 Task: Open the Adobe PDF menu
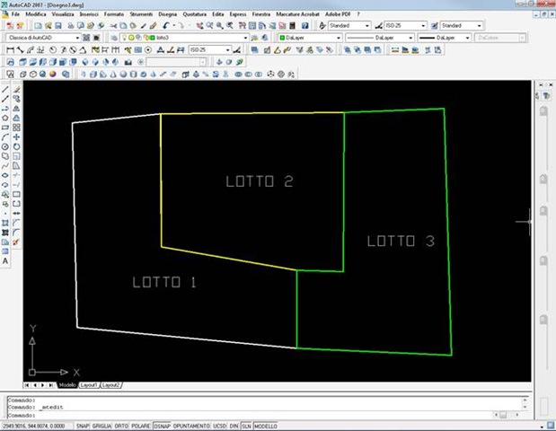(338, 14)
